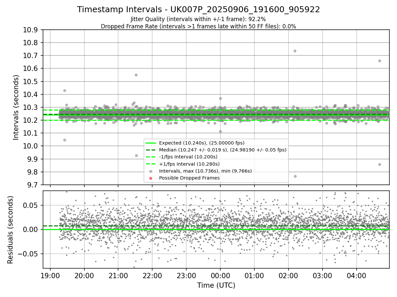Select the 'Dropped Frame Rate' subtitle line
This screenshot has height=297, width=397.
tap(198, 26)
